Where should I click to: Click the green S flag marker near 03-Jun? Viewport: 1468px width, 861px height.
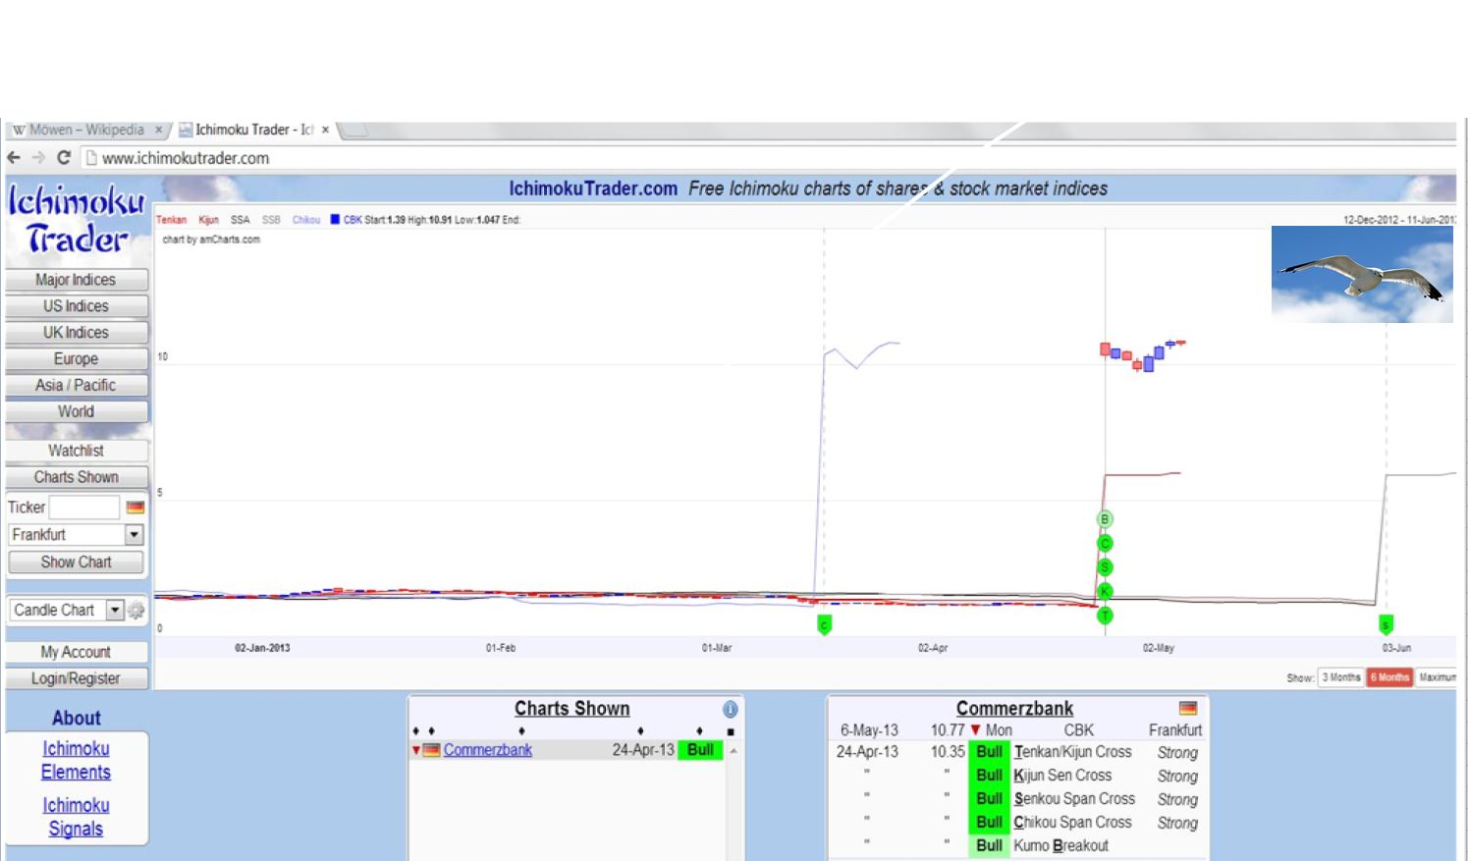coord(1386,624)
